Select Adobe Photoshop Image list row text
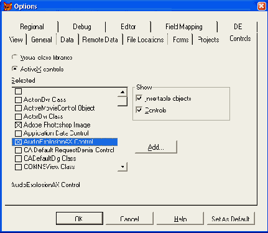Viewport: 268px width, 233px height. pyautogui.click(x=57, y=125)
